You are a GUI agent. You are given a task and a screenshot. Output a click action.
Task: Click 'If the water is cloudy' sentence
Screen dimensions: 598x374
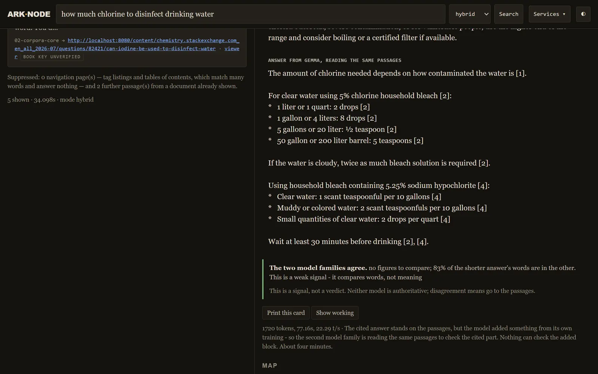(x=379, y=163)
